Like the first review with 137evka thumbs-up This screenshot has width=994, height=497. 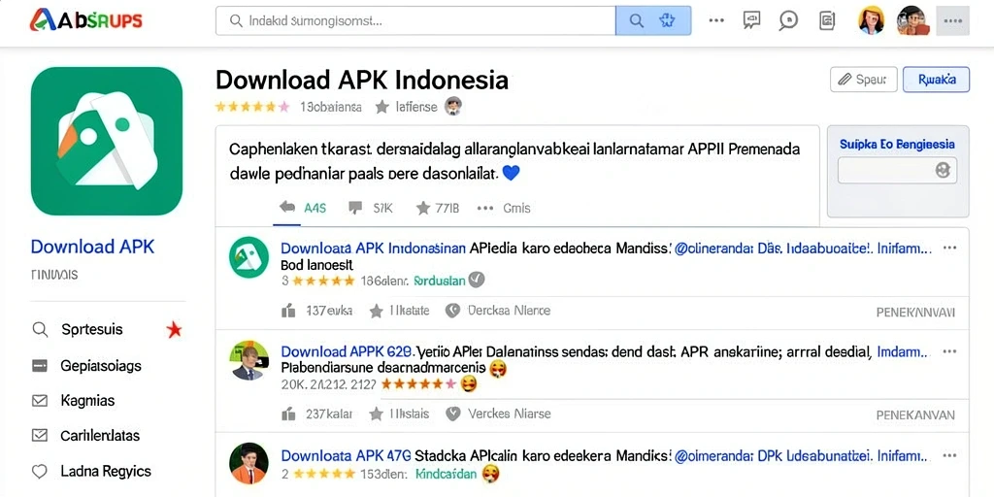click(x=316, y=311)
